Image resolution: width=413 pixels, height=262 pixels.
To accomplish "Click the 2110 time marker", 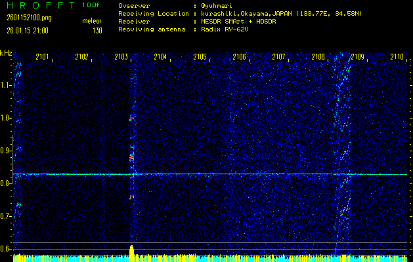I will (397, 56).
